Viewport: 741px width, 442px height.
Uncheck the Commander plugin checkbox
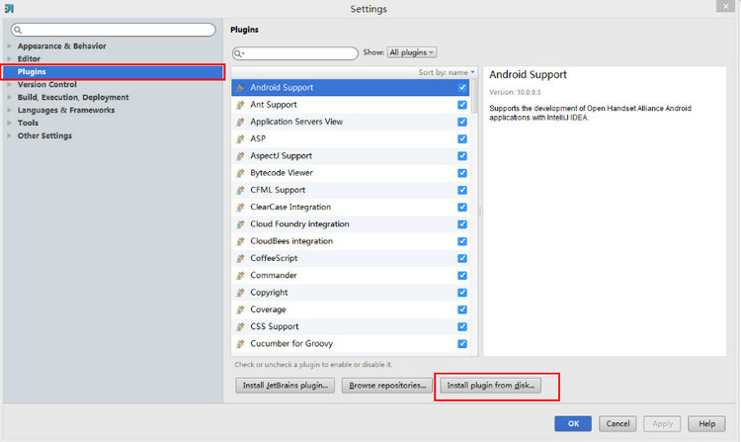(x=462, y=275)
